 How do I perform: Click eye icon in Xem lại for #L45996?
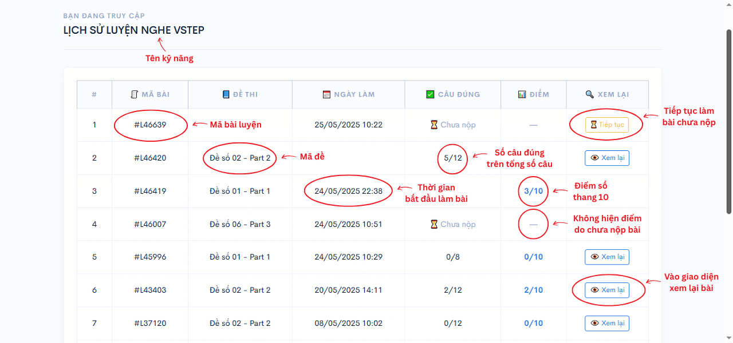coord(595,257)
